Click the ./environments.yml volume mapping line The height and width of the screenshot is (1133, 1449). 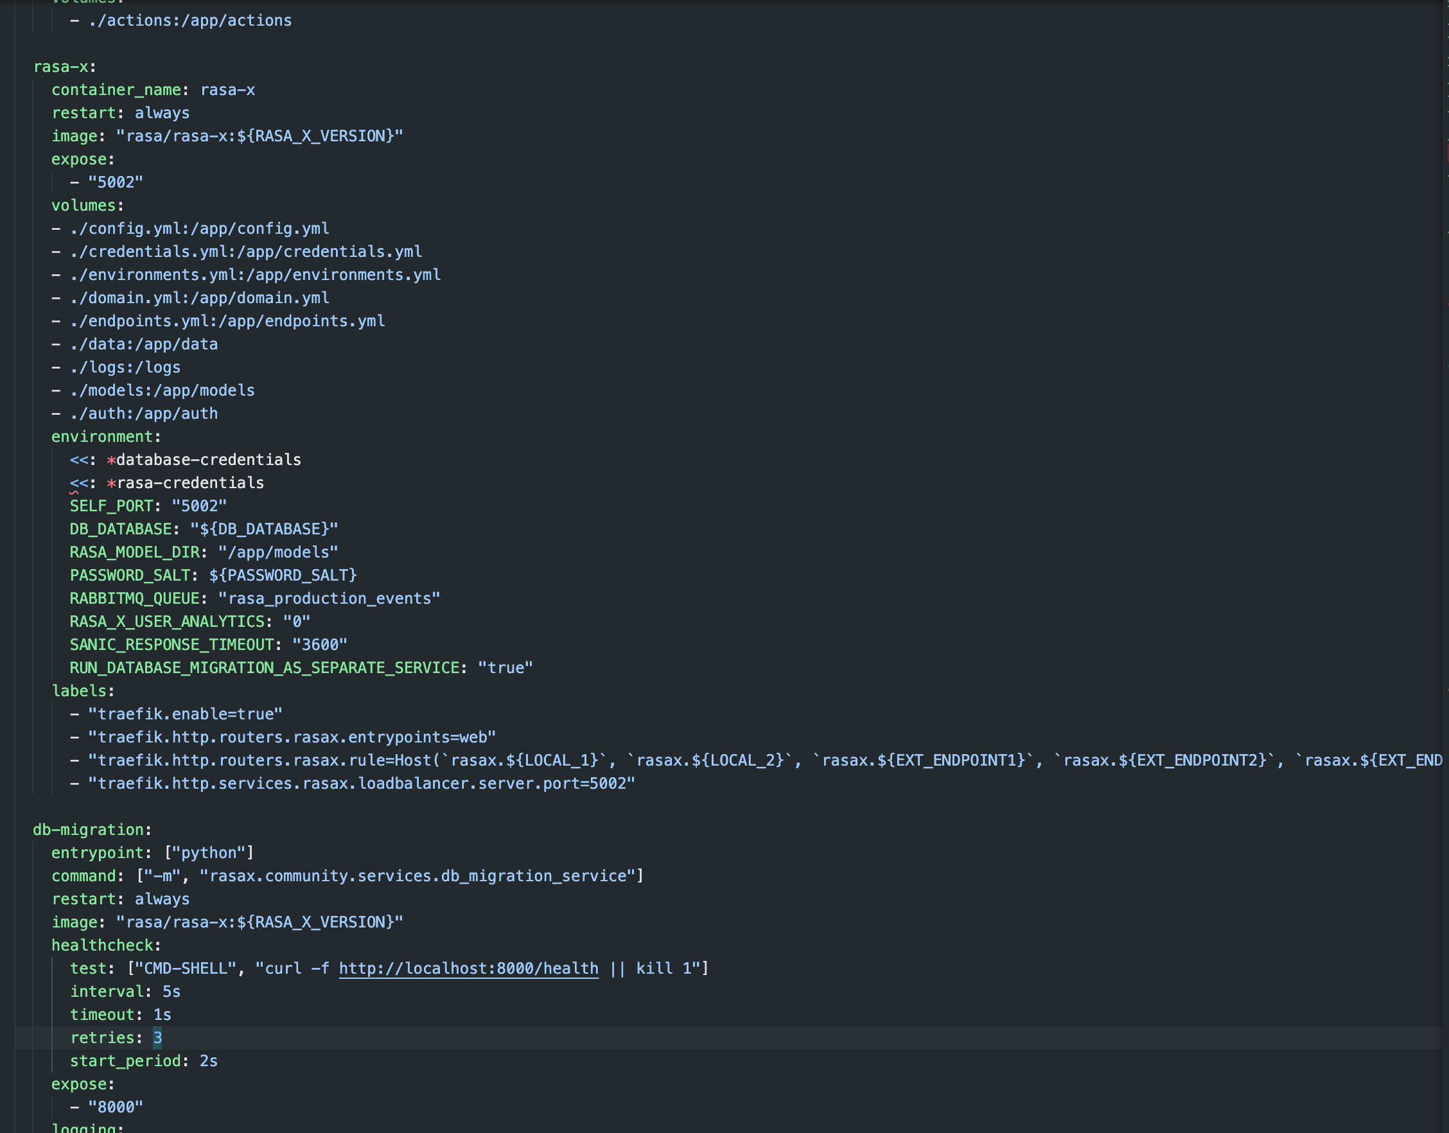pos(255,275)
